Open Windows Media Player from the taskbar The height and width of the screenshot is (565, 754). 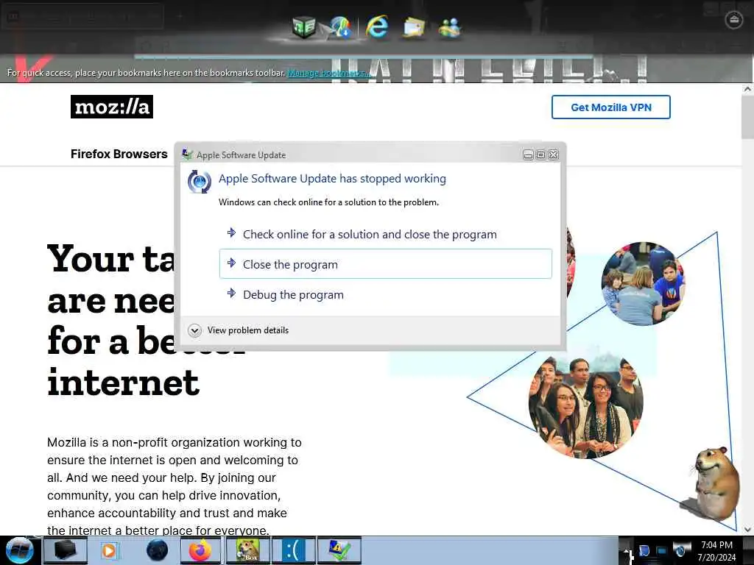point(109,550)
